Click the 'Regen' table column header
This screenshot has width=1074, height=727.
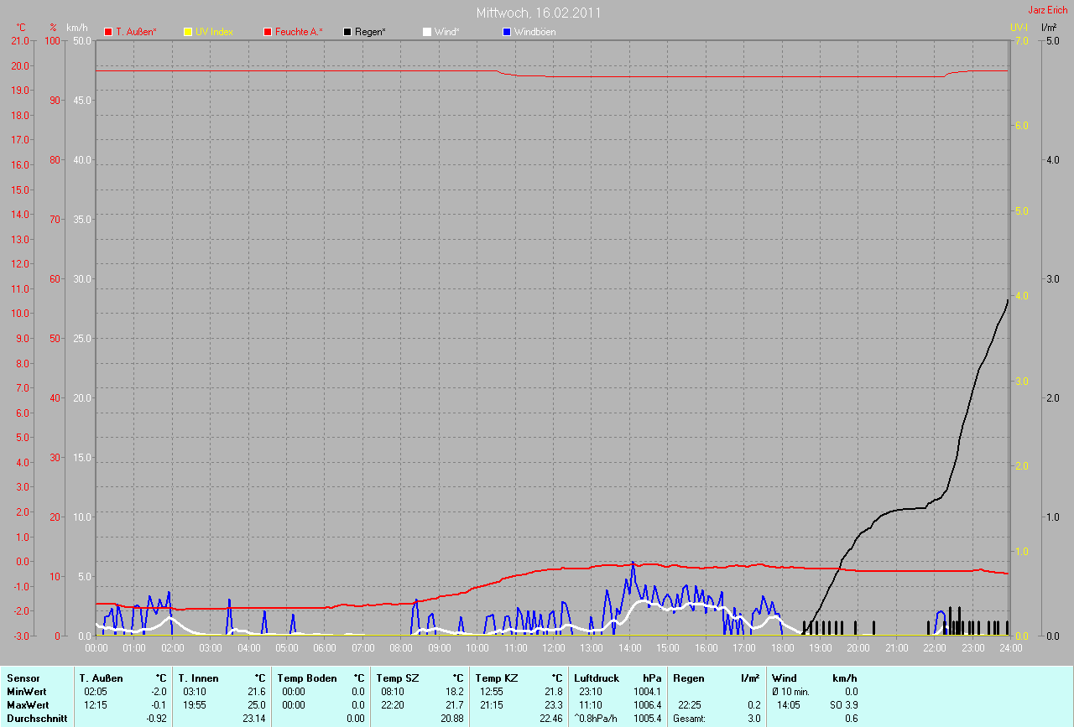tap(688, 678)
